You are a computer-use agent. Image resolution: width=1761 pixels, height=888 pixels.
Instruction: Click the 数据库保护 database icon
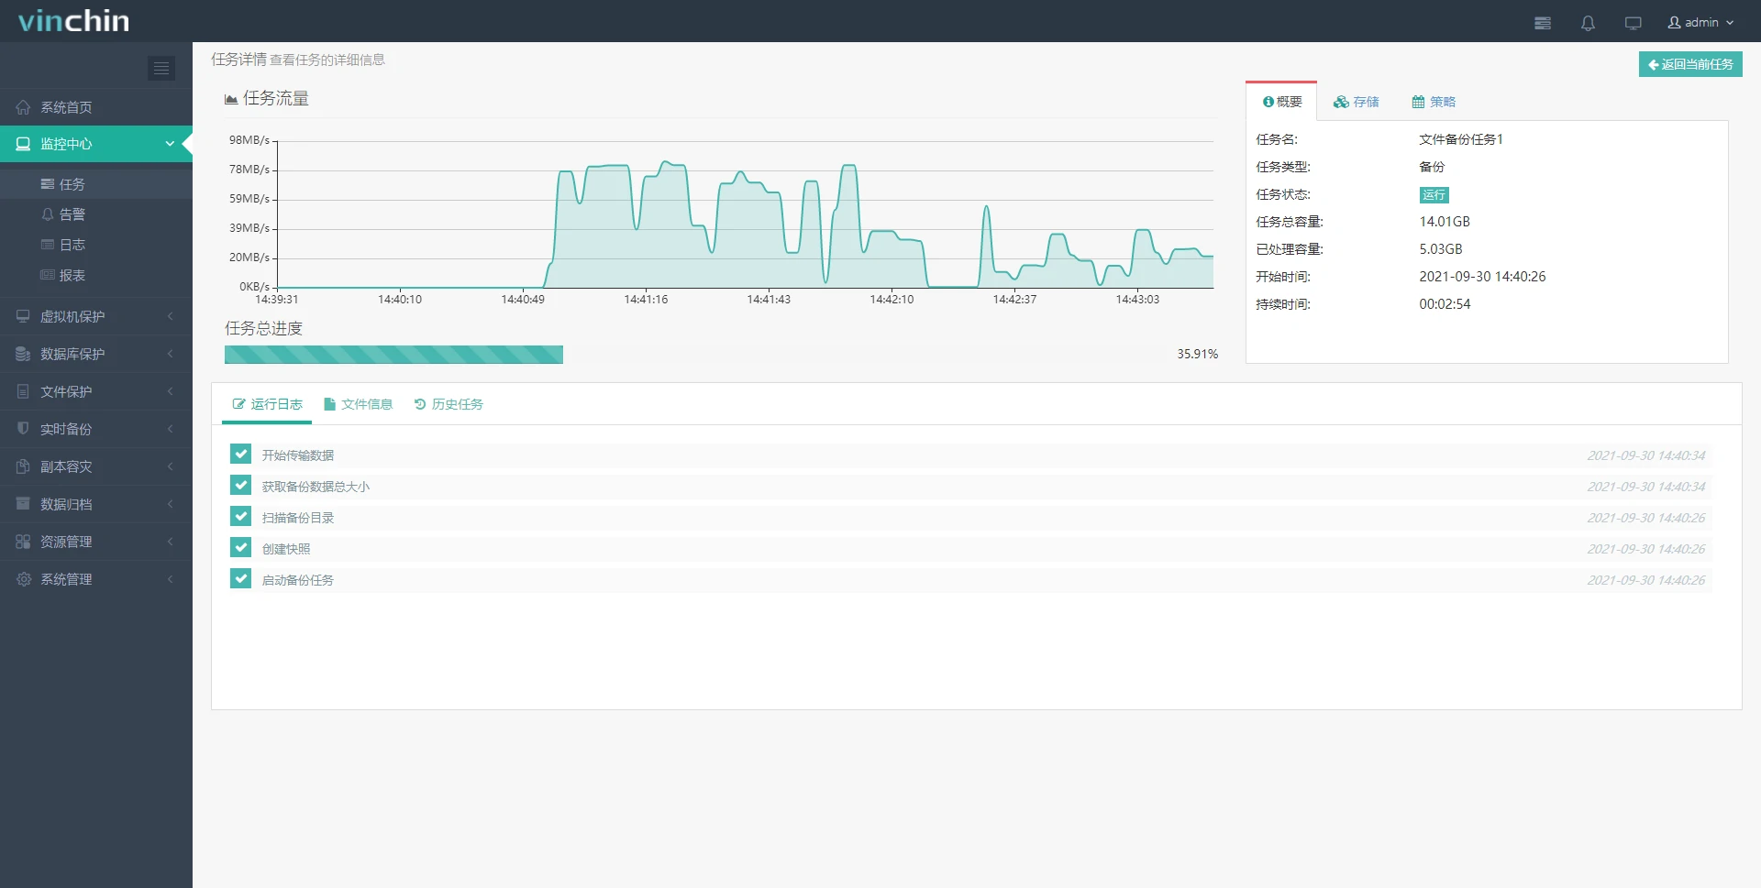[x=23, y=354]
